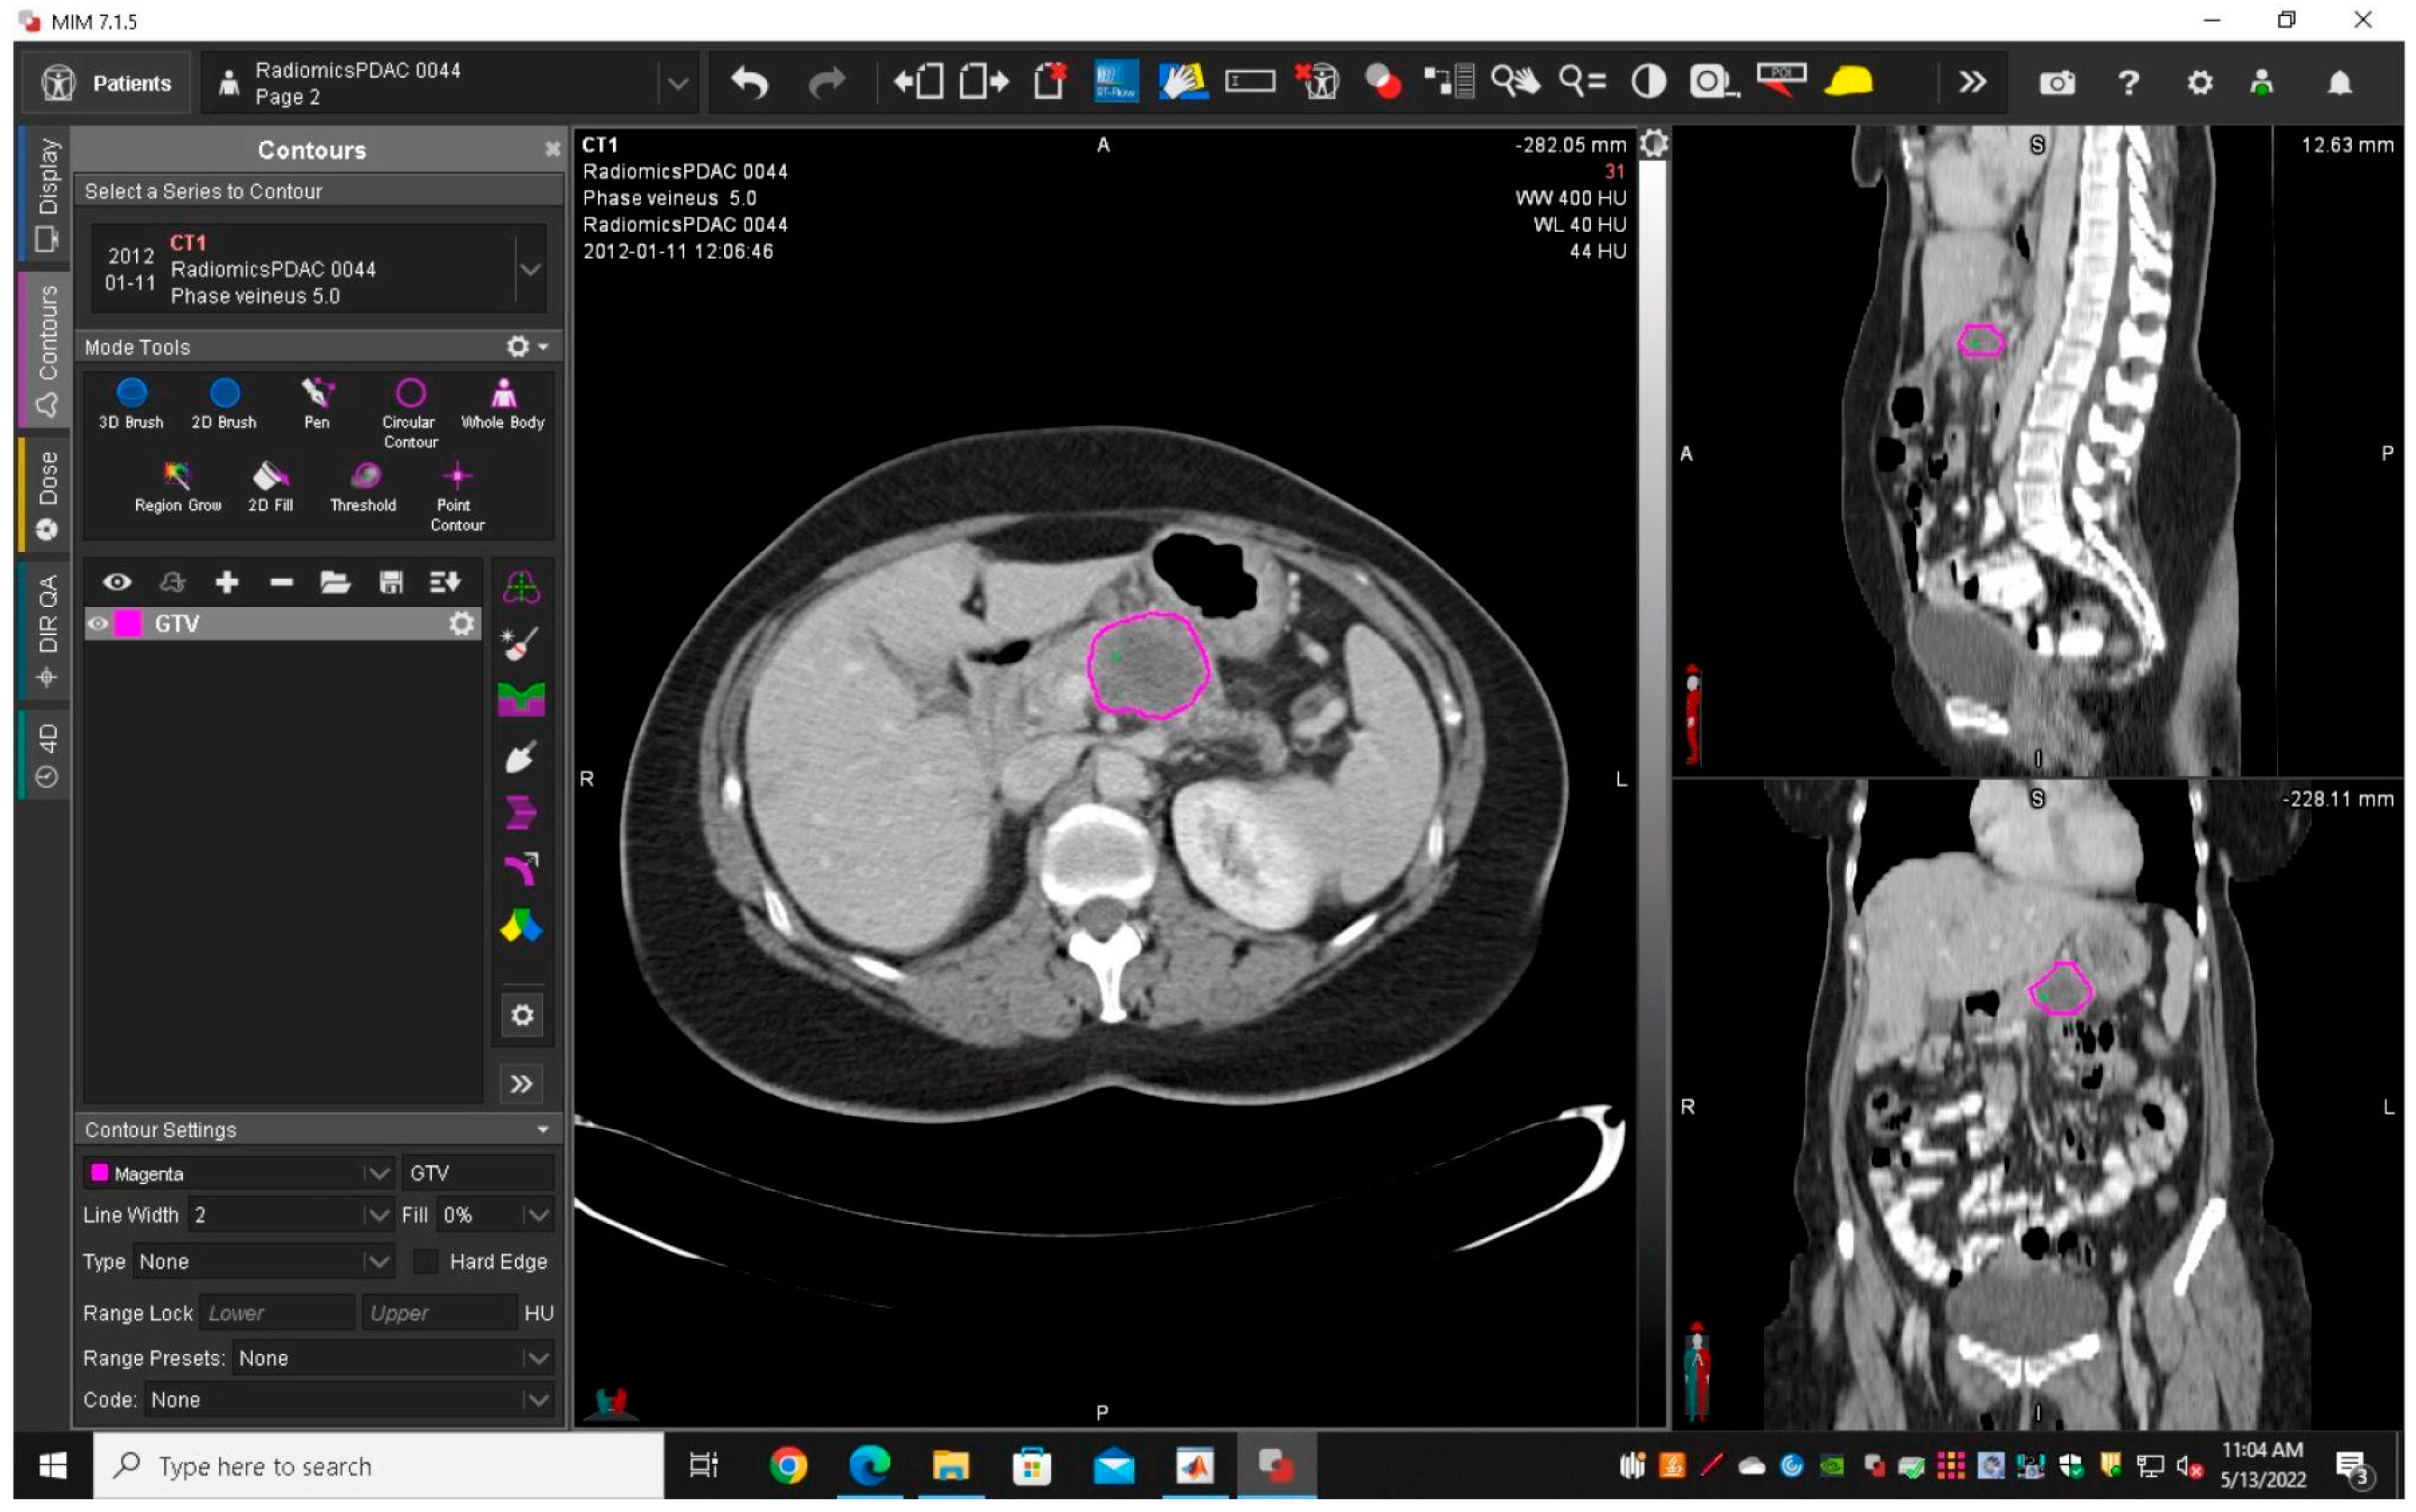2416x1512 pixels.
Task: Toggle GTV contour visibility eye
Action: pyautogui.click(x=98, y=624)
